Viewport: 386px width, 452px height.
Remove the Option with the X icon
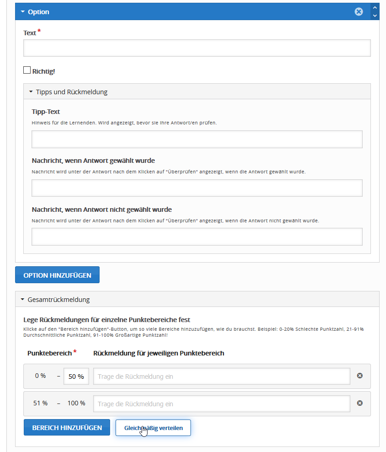(x=359, y=12)
